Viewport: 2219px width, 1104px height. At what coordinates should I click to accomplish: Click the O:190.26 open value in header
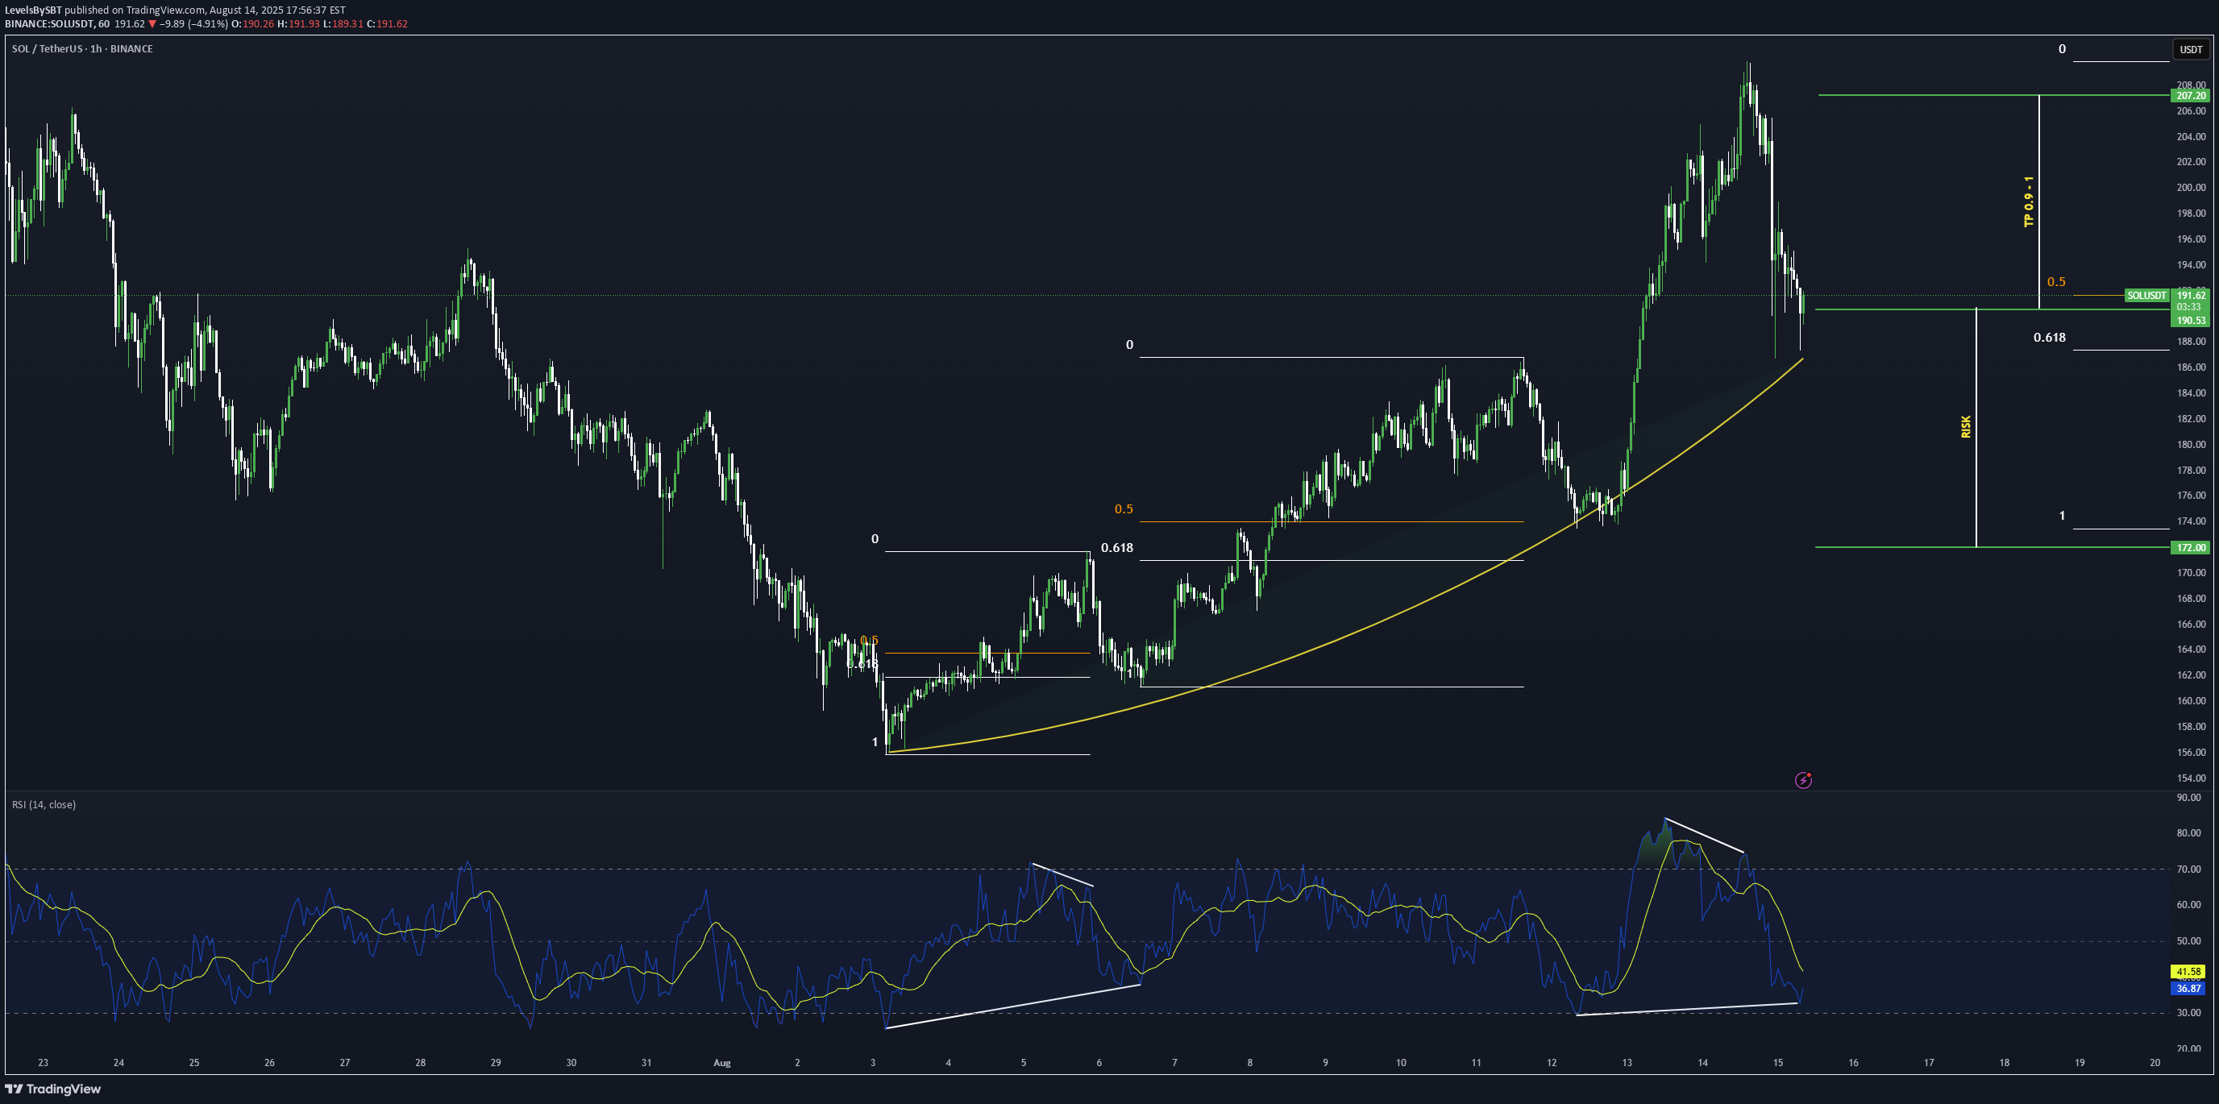click(x=252, y=24)
